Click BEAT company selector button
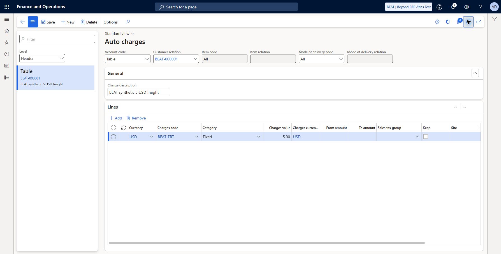Screen dimensions: 501x254 coord(409,7)
